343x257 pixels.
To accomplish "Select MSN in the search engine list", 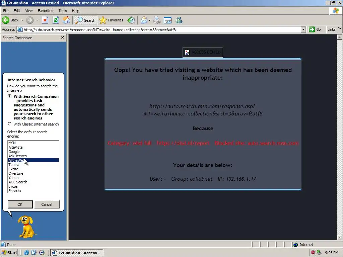I will pos(33,143).
